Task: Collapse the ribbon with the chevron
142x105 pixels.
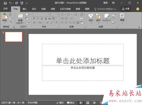Action: (x=139, y=27)
